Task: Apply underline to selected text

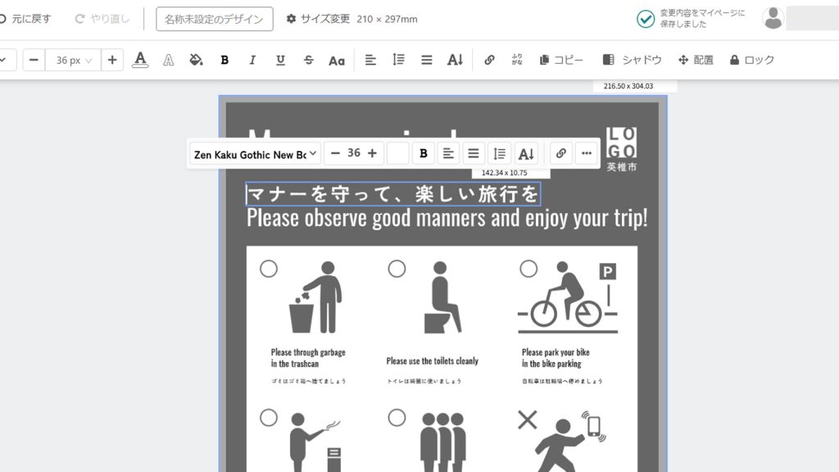Action: tap(280, 60)
